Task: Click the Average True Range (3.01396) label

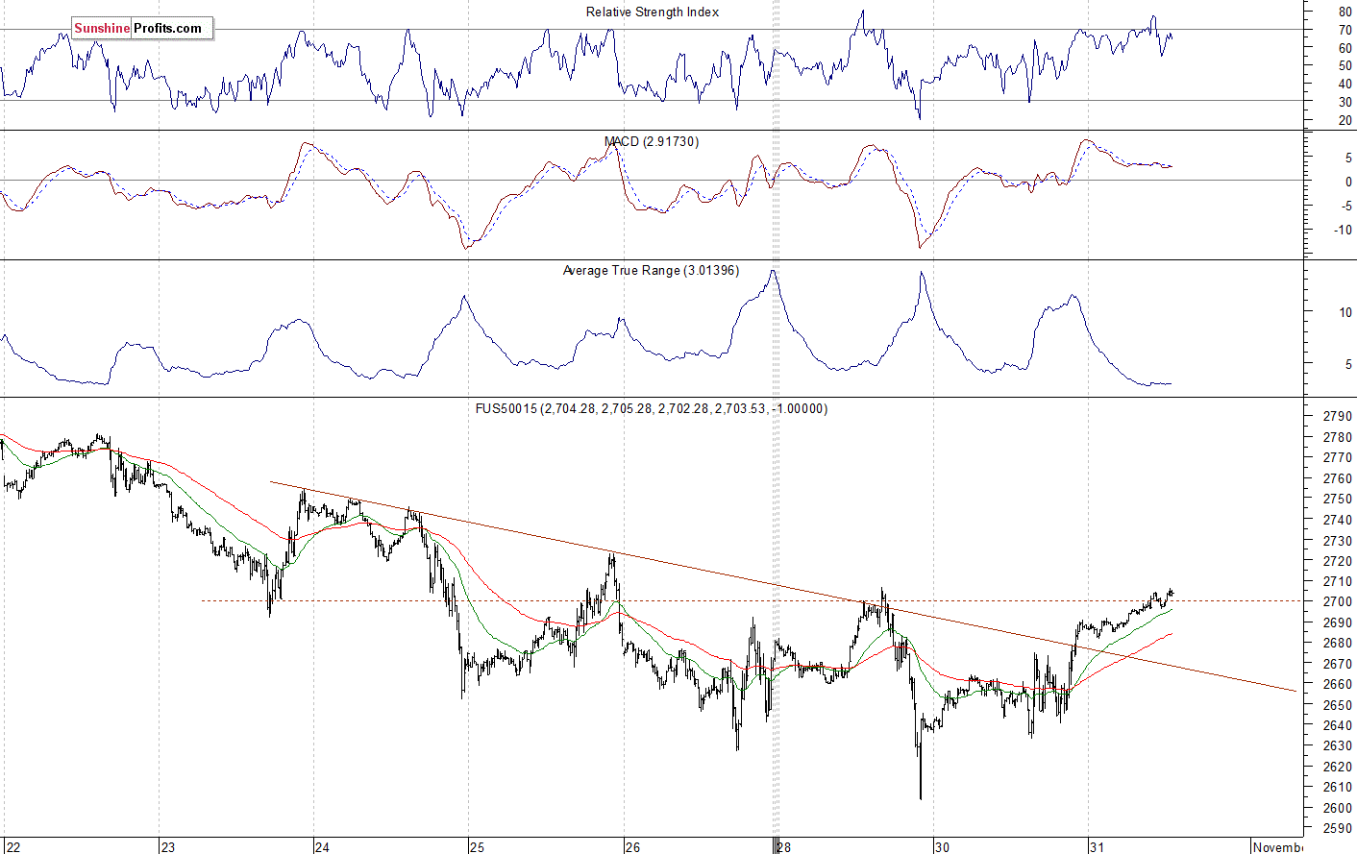Action: (651, 271)
